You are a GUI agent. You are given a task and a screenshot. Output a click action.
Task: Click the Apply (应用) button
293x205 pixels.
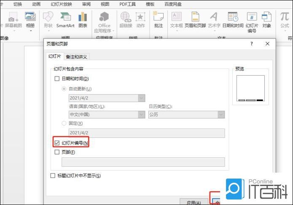point(194,202)
